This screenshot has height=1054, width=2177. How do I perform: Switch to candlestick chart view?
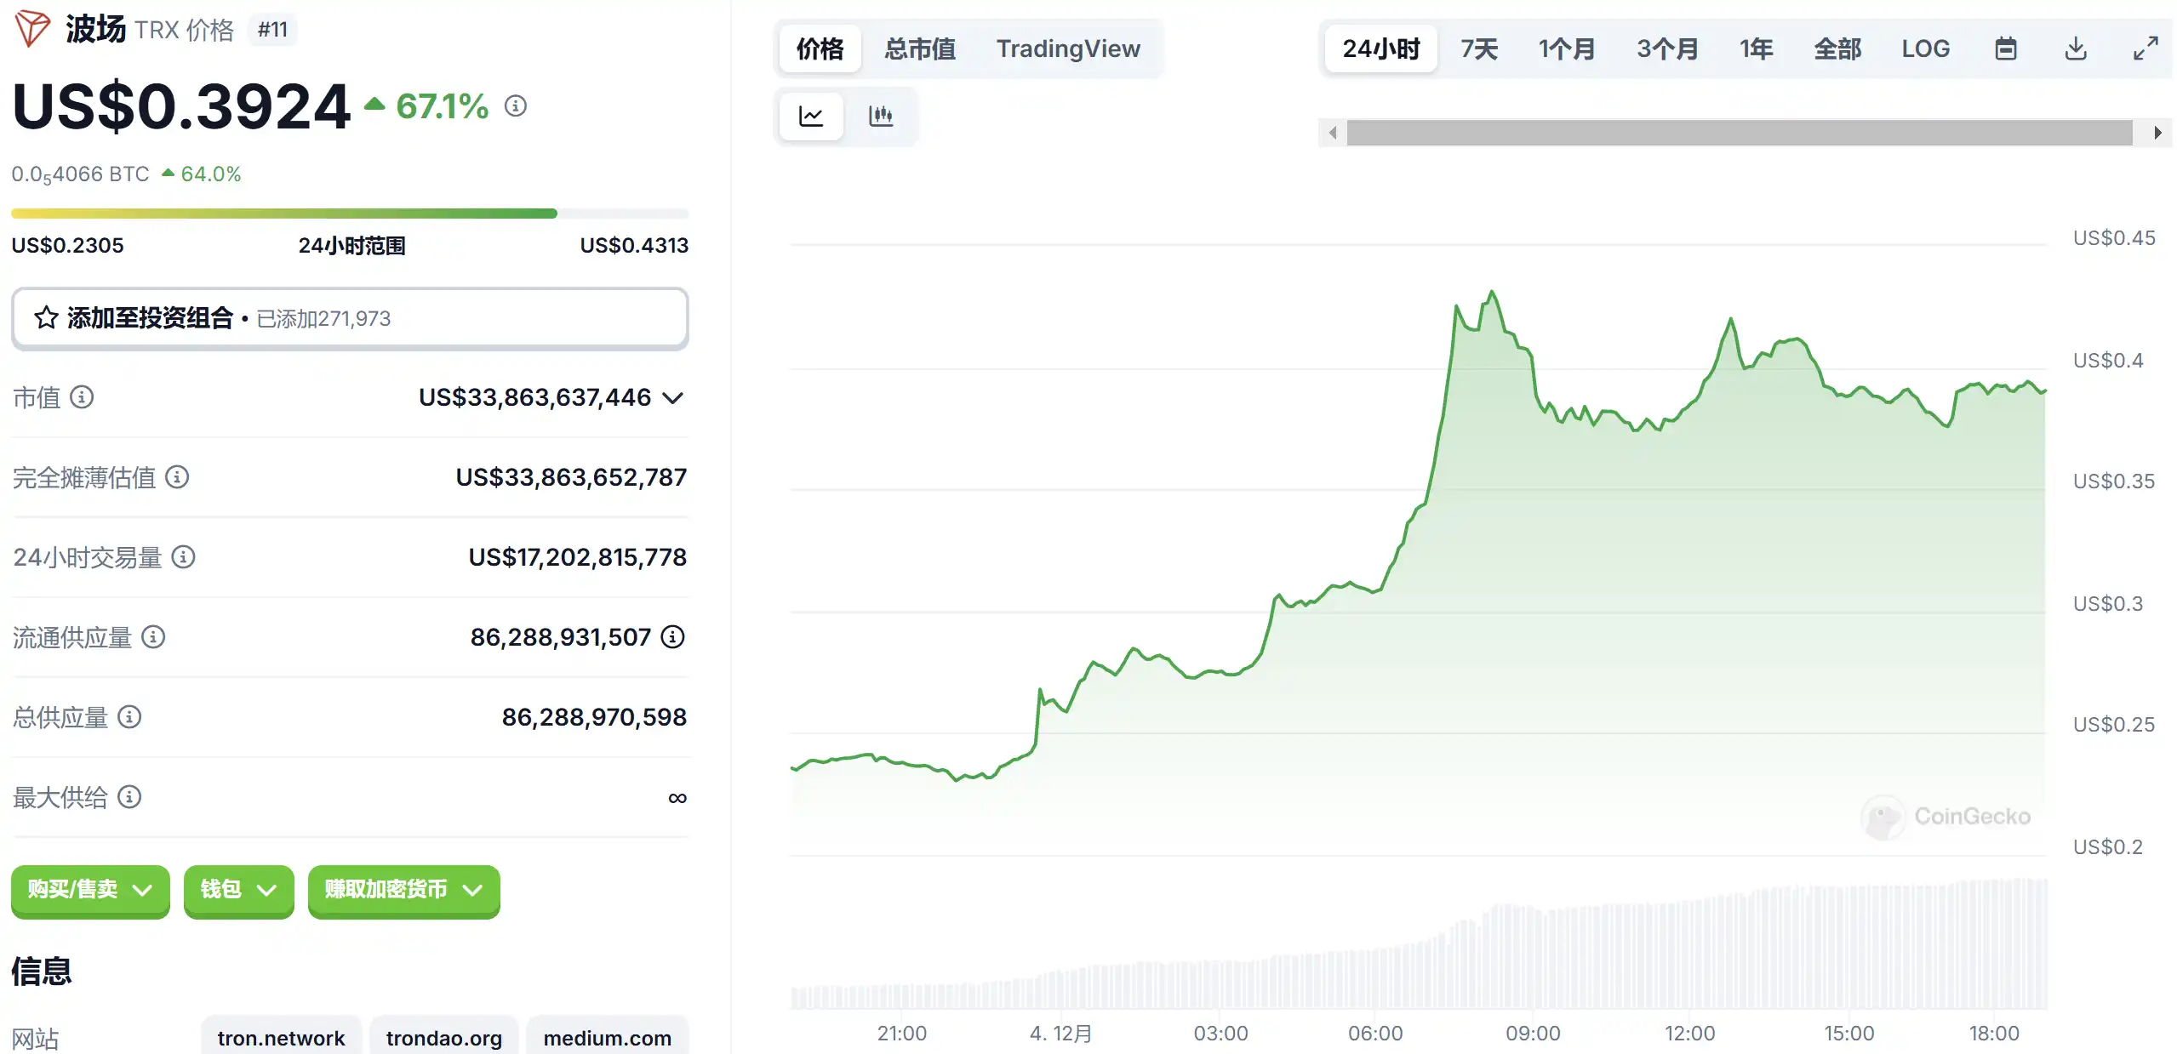pyautogui.click(x=881, y=116)
